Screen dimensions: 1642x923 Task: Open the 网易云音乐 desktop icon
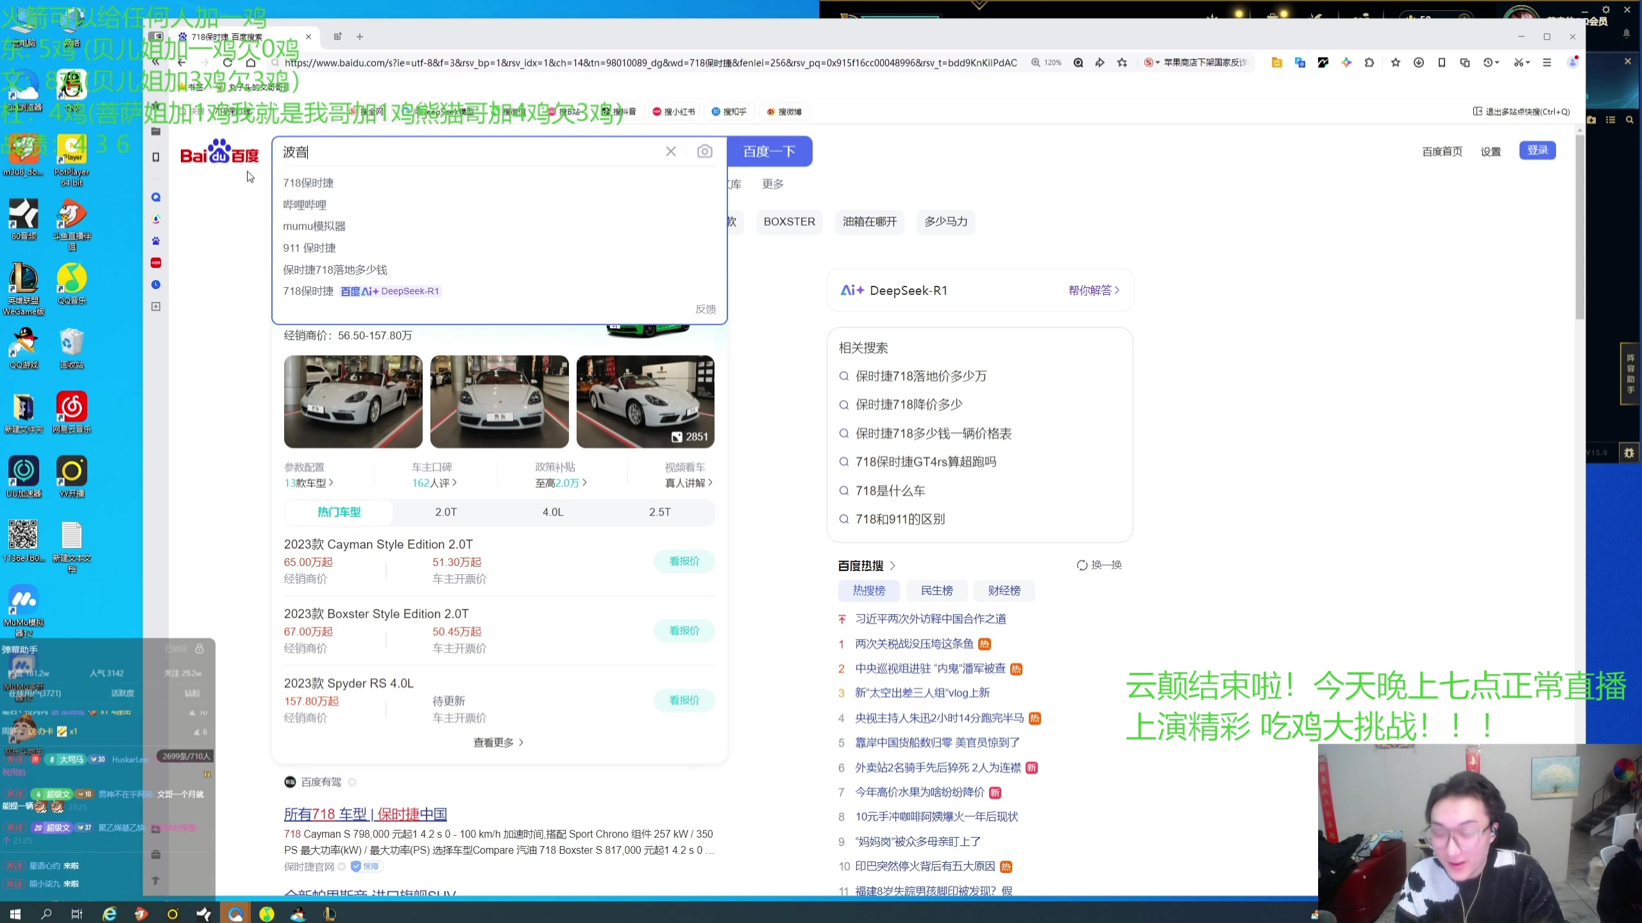click(72, 413)
